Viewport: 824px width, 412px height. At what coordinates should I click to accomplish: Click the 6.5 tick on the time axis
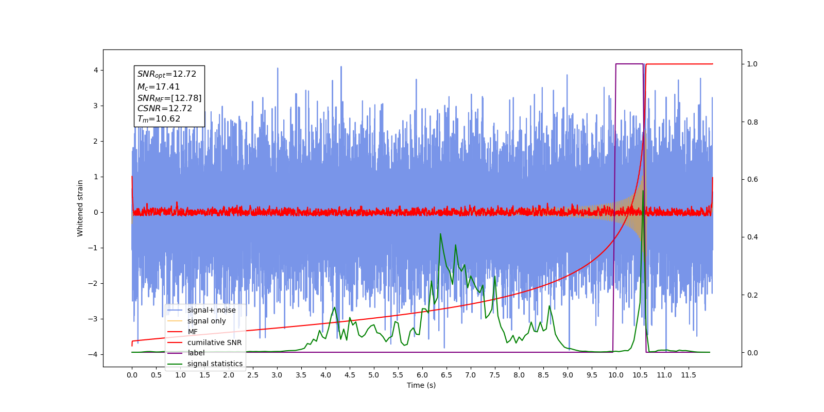pyautogui.click(x=447, y=375)
